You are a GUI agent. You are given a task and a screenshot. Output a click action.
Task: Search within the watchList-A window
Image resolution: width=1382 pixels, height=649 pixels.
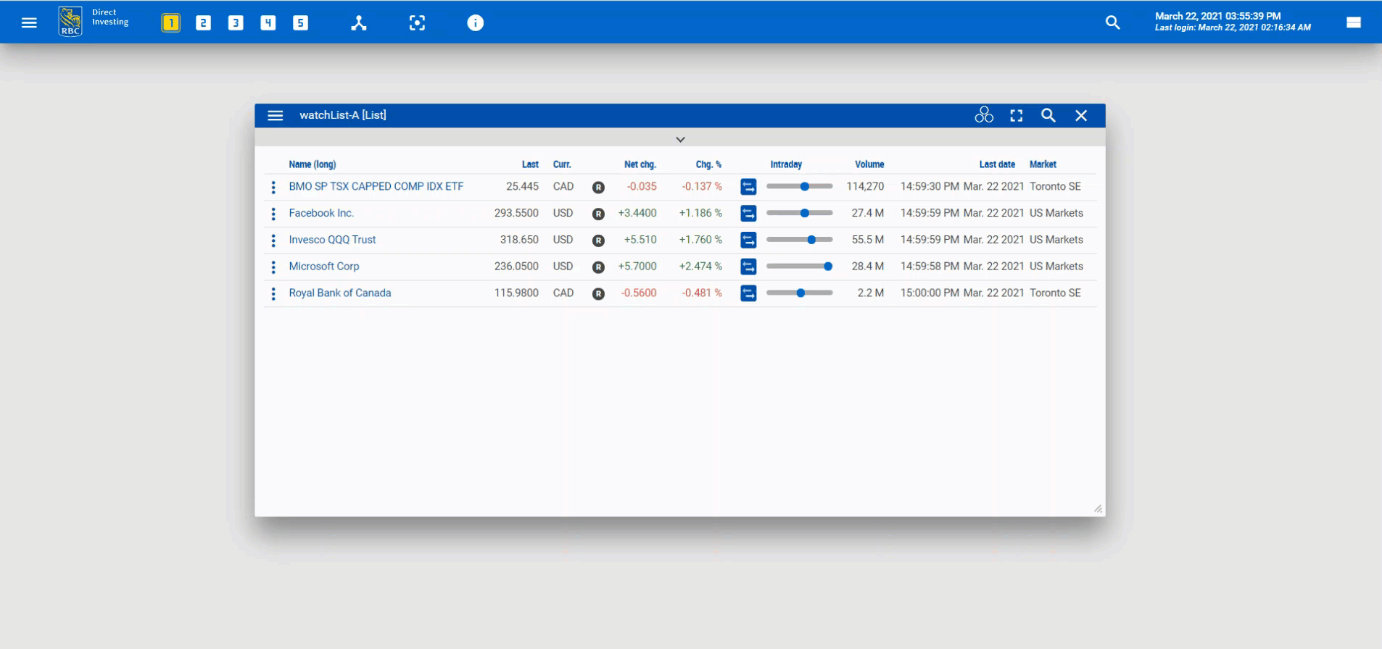pyautogui.click(x=1048, y=115)
